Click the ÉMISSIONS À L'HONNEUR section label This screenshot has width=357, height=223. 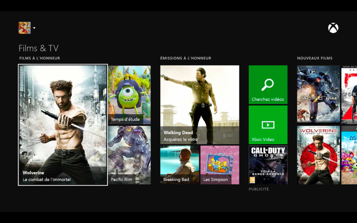(x=185, y=58)
